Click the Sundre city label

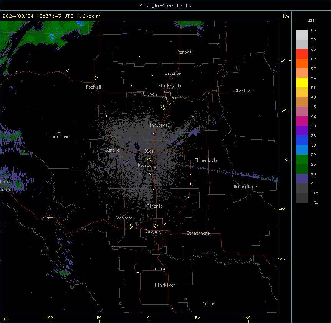(112, 150)
